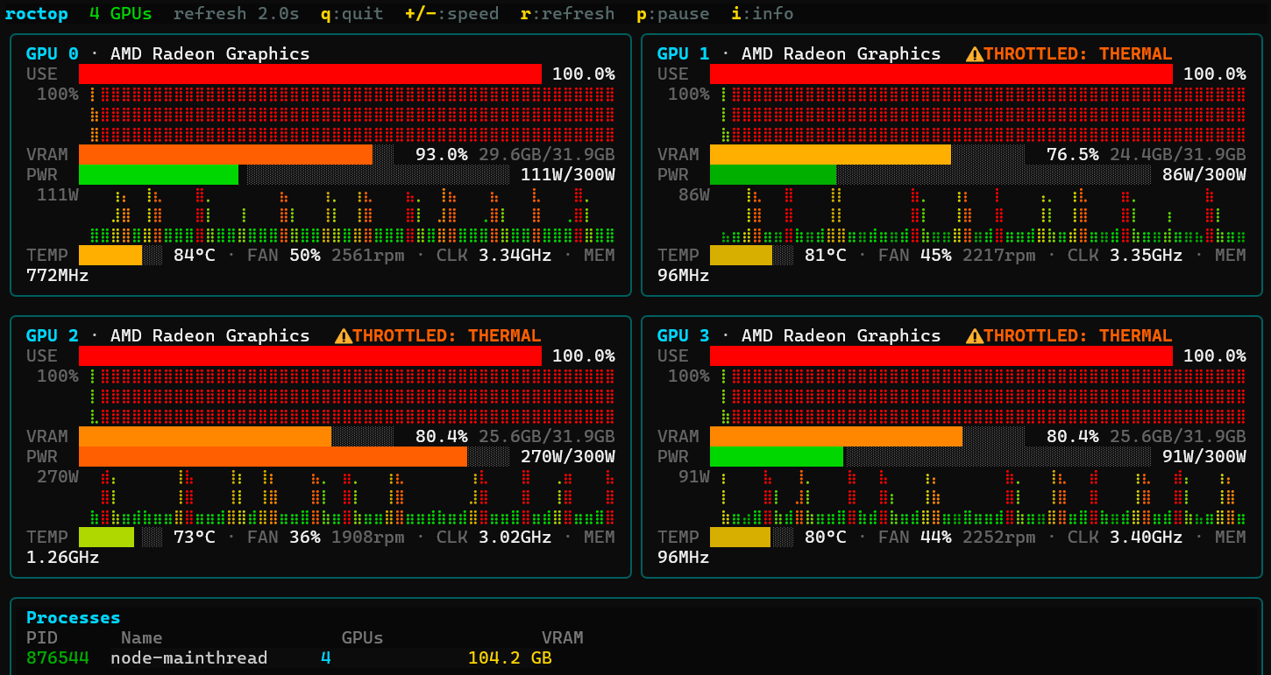The height and width of the screenshot is (675, 1271).
Task: Click GPU 1 VRAM 24.4GB/31.9GB text
Action: (1177, 154)
